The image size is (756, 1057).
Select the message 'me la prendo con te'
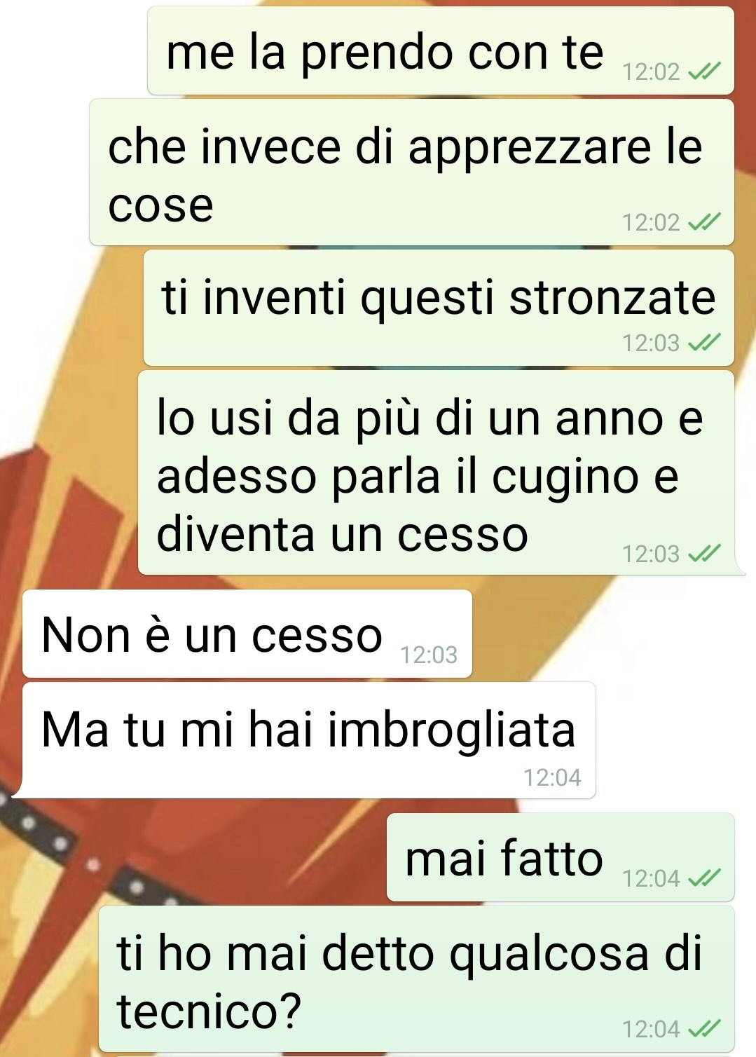click(441, 50)
